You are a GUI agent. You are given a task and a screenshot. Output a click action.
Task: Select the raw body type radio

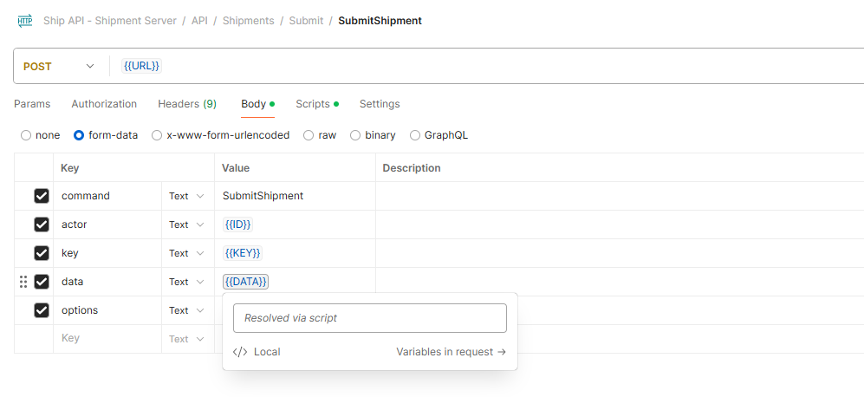[309, 135]
